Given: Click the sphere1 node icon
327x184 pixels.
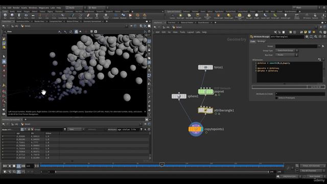Looking at the screenshot, I should (179, 96).
